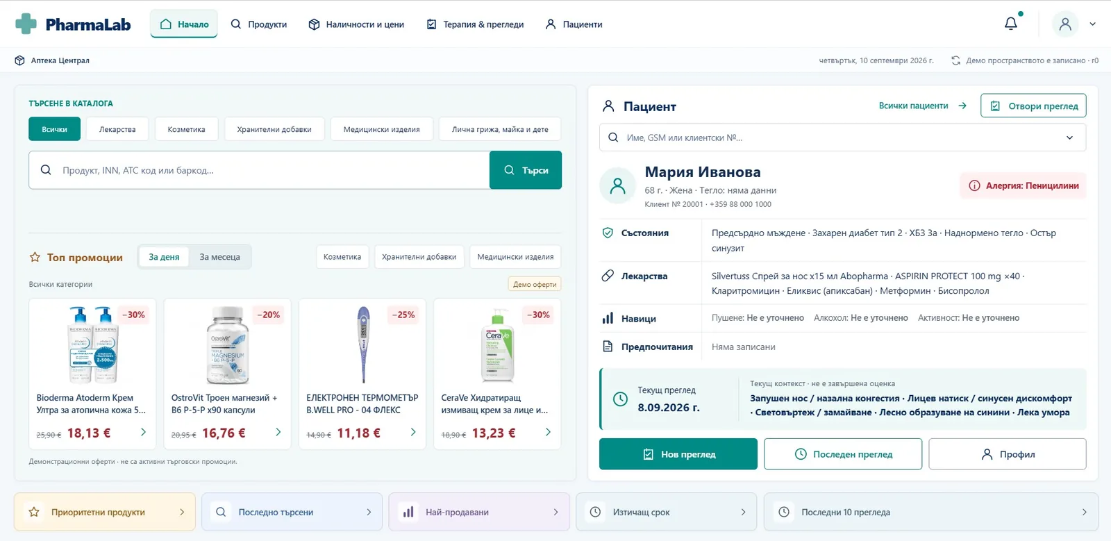Viewport: 1111px width, 541px height.
Task: Click the Лекарства pill icon
Action: pos(608,276)
